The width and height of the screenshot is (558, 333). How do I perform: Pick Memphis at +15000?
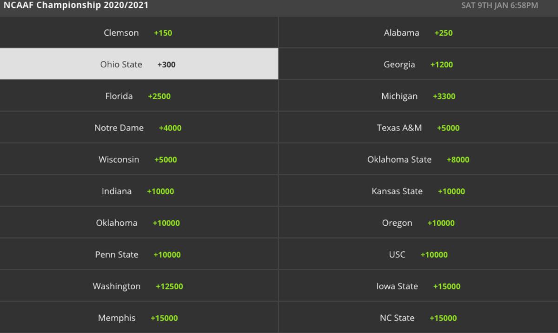coord(139,318)
